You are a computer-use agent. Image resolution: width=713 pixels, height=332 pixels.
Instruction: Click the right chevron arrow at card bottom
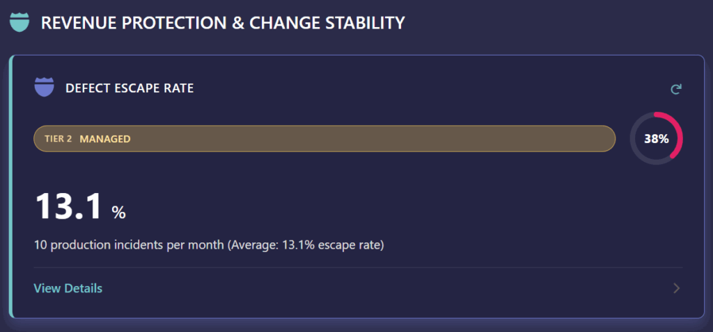tap(676, 288)
